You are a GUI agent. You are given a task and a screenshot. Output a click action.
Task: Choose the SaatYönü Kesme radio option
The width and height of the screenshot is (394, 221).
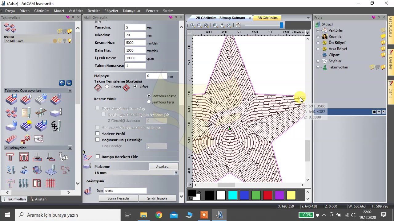pos(149,96)
